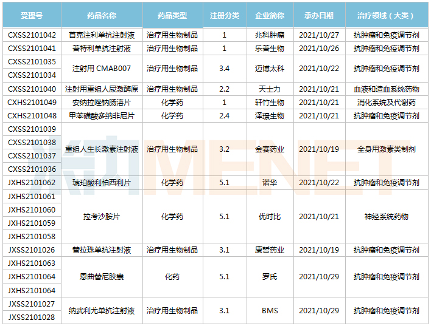Click therapy cell 神经系统药物

pos(387,217)
